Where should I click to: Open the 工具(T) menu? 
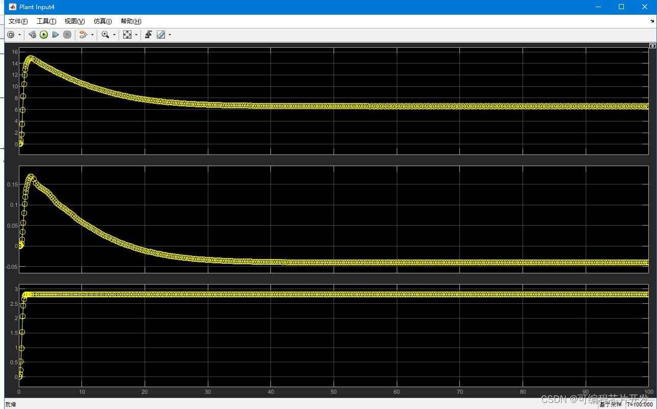46,21
